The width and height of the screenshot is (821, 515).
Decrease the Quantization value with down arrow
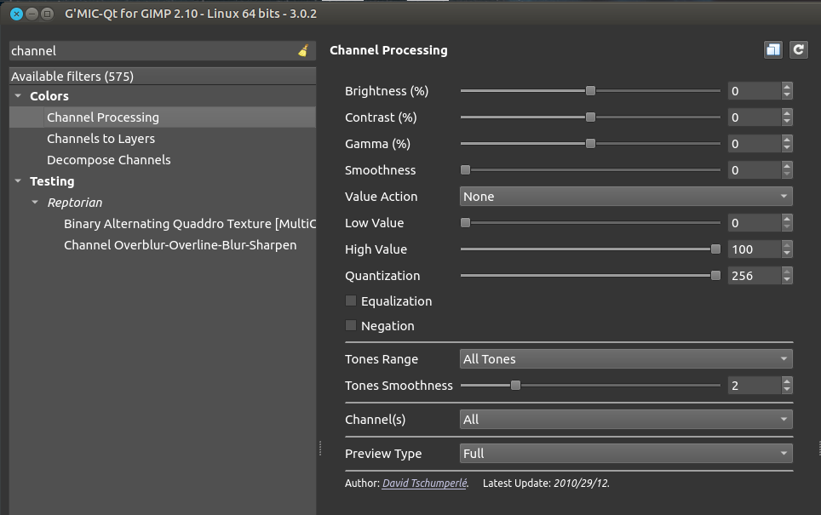(787, 280)
